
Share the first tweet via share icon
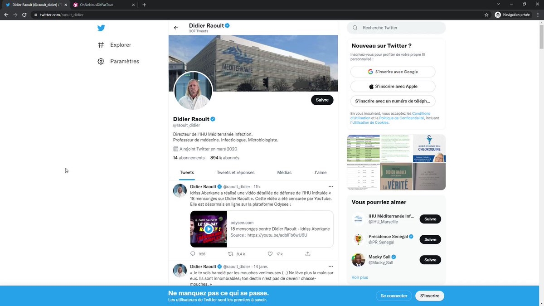pyautogui.click(x=308, y=254)
